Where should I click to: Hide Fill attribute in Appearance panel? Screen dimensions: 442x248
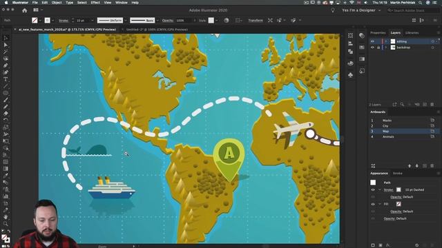point(373,204)
